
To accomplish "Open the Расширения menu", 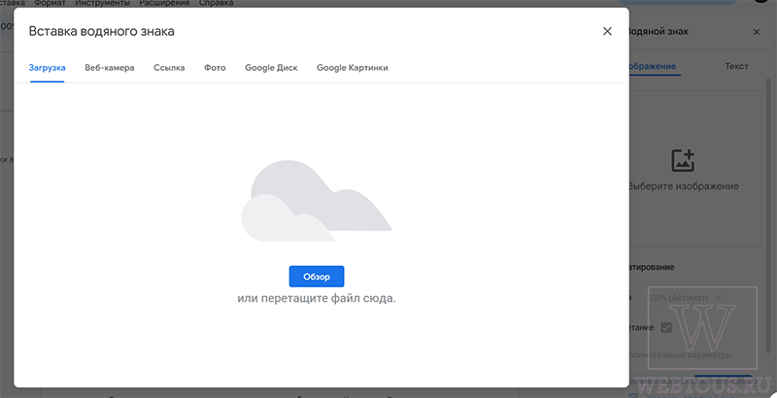I will [x=164, y=3].
